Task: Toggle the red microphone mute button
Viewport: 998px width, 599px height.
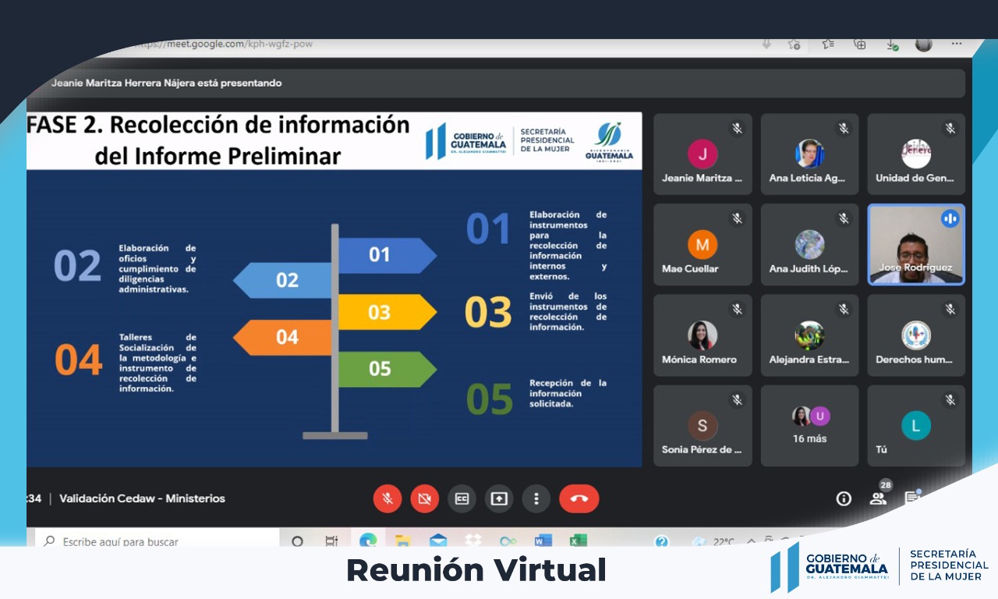Action: tap(388, 498)
